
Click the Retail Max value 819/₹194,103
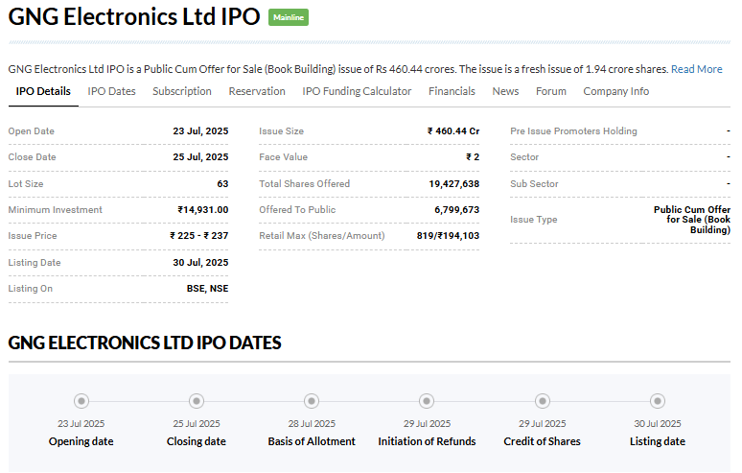click(448, 236)
